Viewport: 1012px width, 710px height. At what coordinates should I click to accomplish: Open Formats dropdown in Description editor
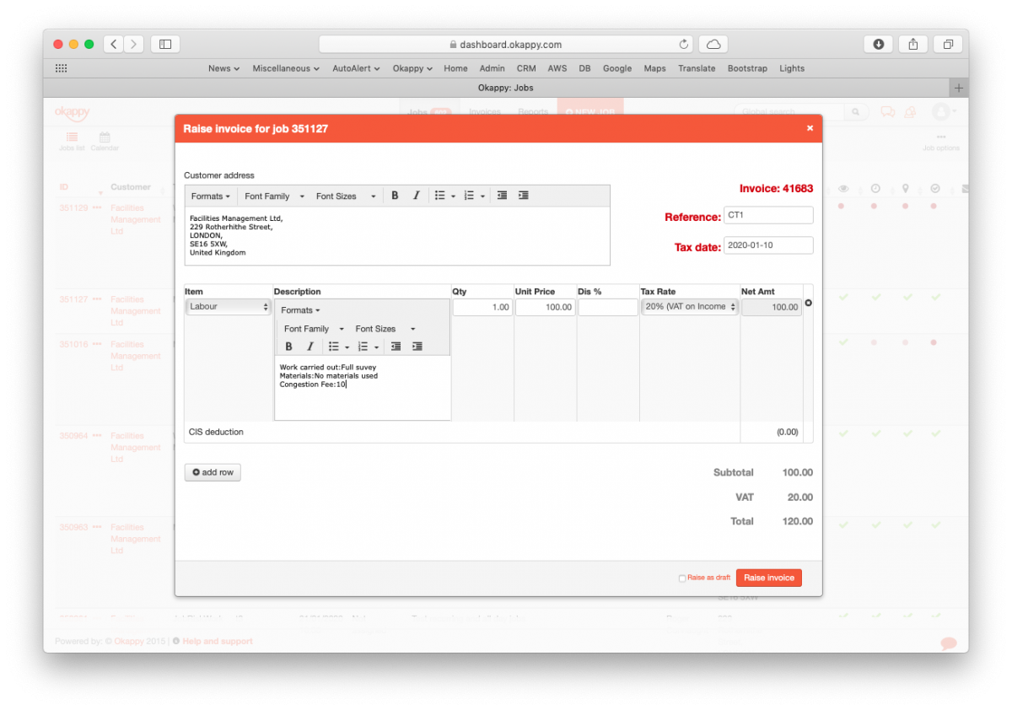point(300,310)
